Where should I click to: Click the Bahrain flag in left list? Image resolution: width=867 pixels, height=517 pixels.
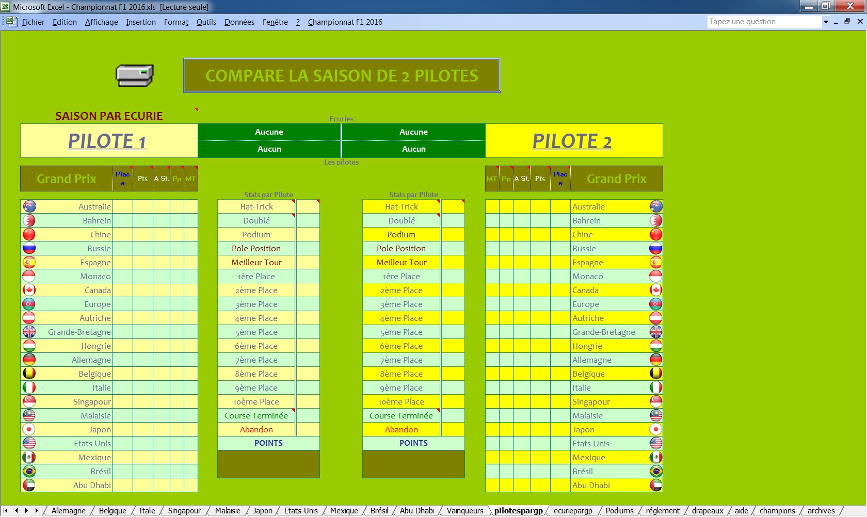pyautogui.click(x=29, y=220)
